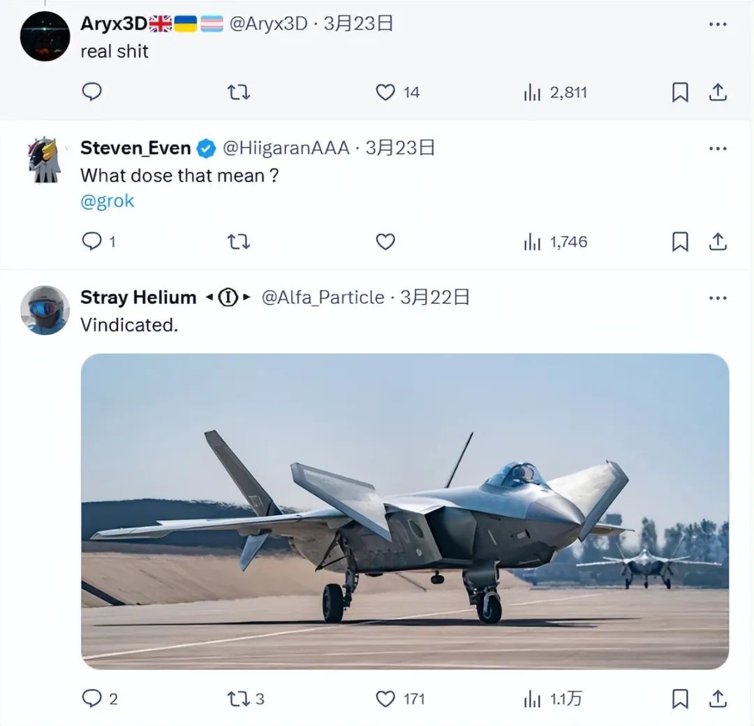Reply to Steven_Even's tweet
This screenshot has width=754, height=726.
[x=92, y=242]
